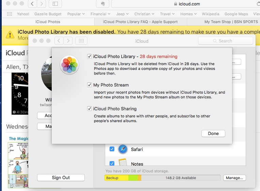Image resolution: width=260 pixels, height=191 pixels.
Task: Open the Safari favorites grid icon
Action: pos(10,14)
